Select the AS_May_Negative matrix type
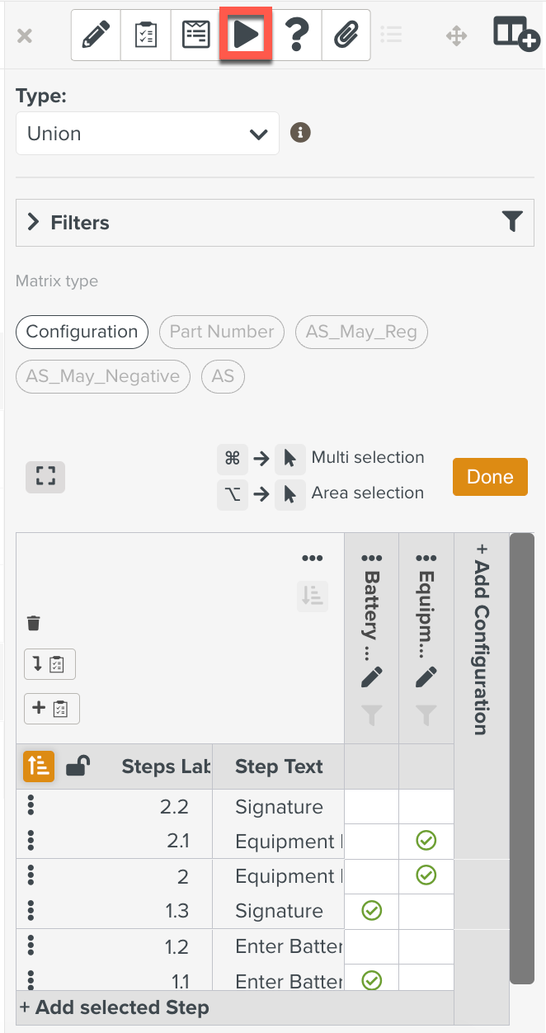546x1033 pixels. coord(102,376)
